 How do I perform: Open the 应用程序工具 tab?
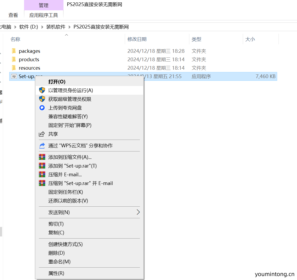[x=44, y=15]
